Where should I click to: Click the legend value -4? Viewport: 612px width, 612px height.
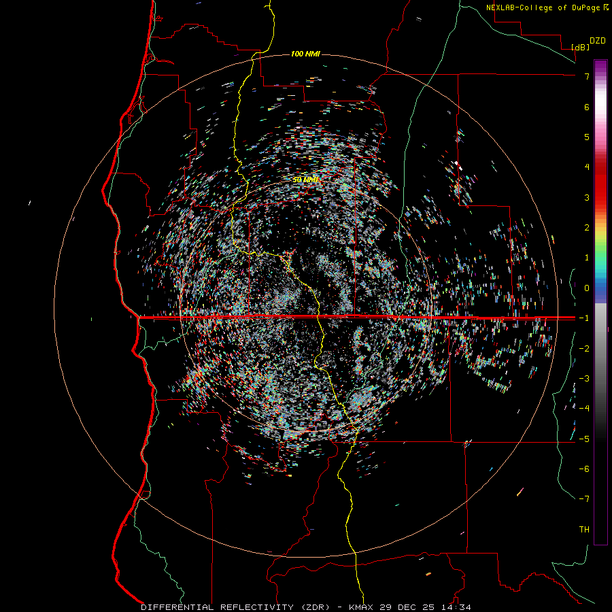(x=584, y=409)
